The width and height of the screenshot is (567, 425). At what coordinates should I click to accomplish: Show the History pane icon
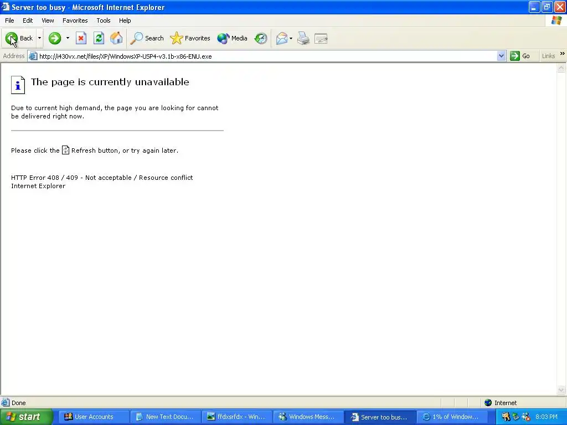[x=261, y=38]
